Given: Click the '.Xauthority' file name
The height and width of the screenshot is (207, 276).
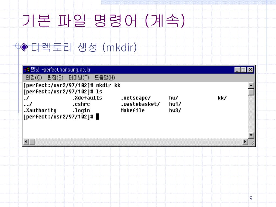Looking at the screenshot, I should point(40,111).
